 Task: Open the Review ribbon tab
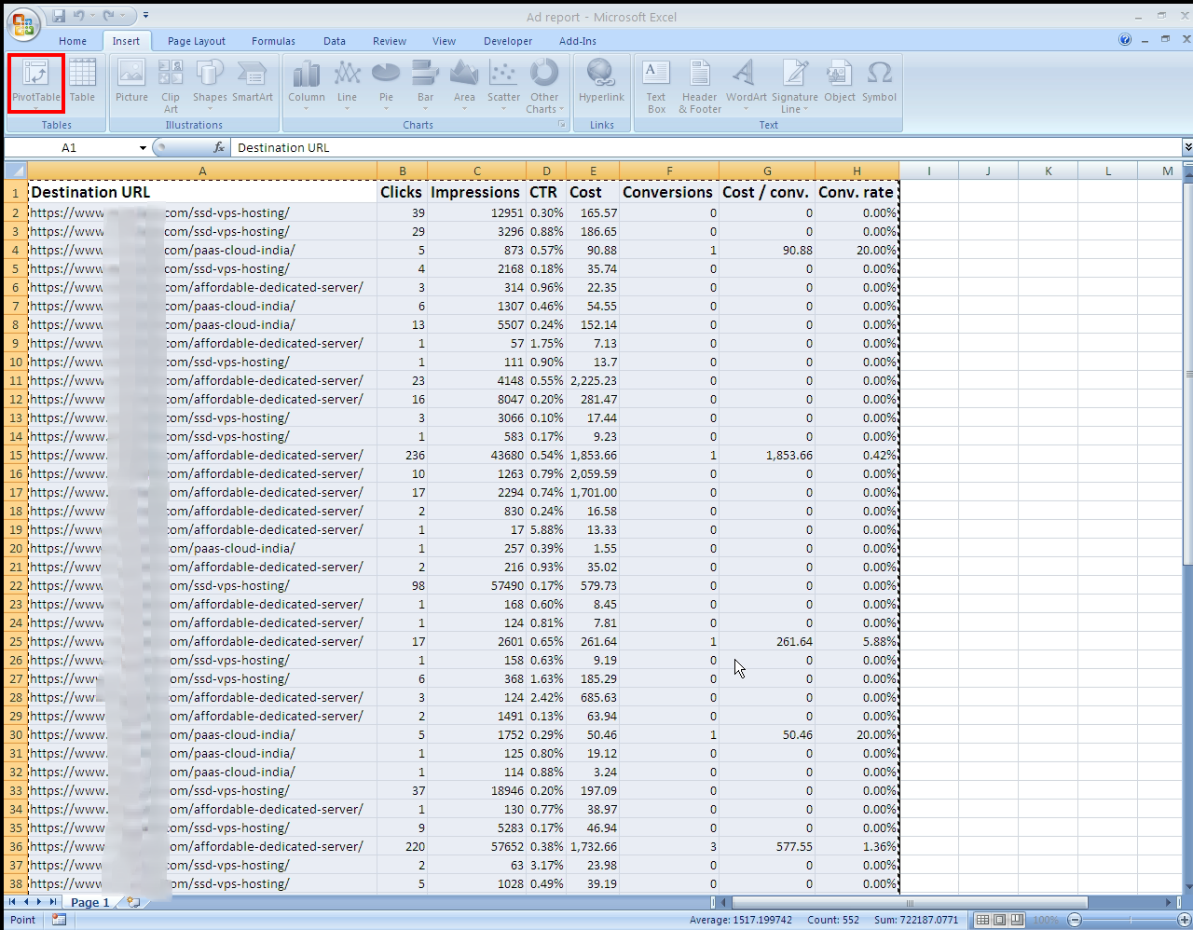pos(390,41)
